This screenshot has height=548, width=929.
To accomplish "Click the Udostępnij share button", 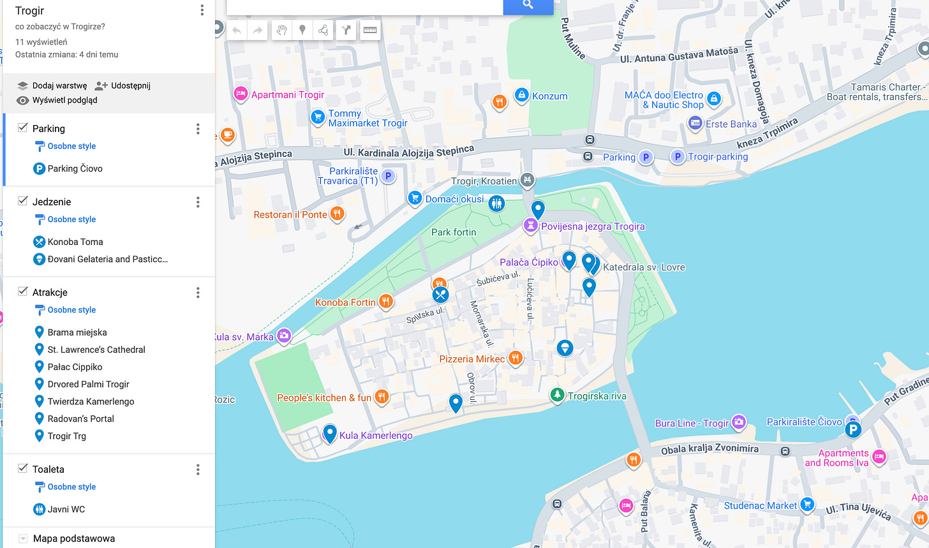I will click(x=123, y=85).
